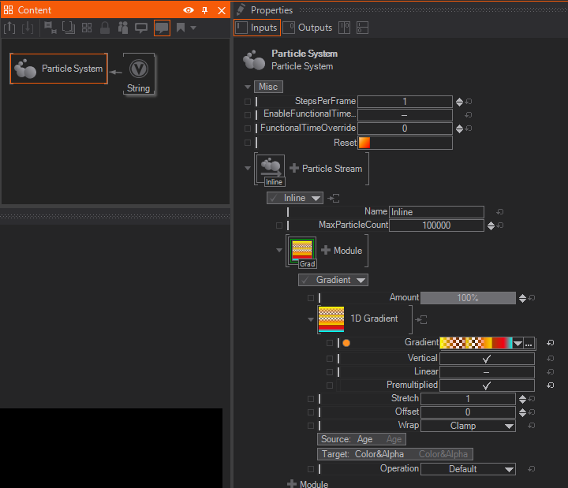
Task: Toggle the Vertical checkbox
Action: pyautogui.click(x=486, y=358)
